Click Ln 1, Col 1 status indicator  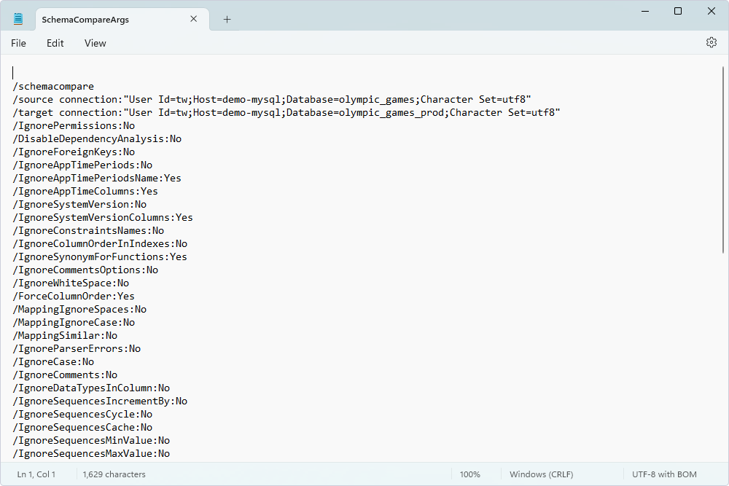(36, 474)
